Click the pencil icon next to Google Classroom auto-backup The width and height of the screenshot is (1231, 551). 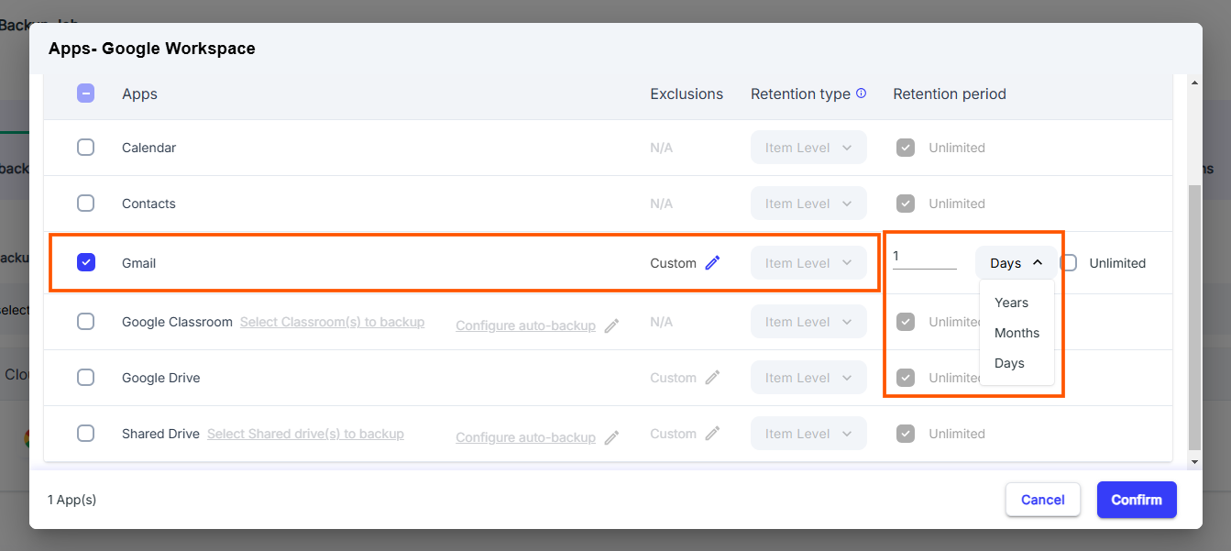611,325
